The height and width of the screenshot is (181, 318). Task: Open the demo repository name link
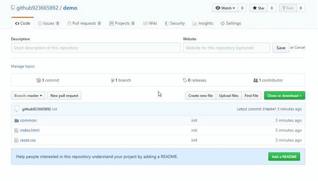tap(70, 8)
